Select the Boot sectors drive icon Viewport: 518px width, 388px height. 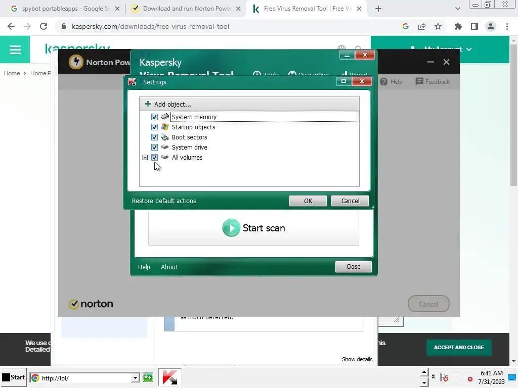pos(165,137)
